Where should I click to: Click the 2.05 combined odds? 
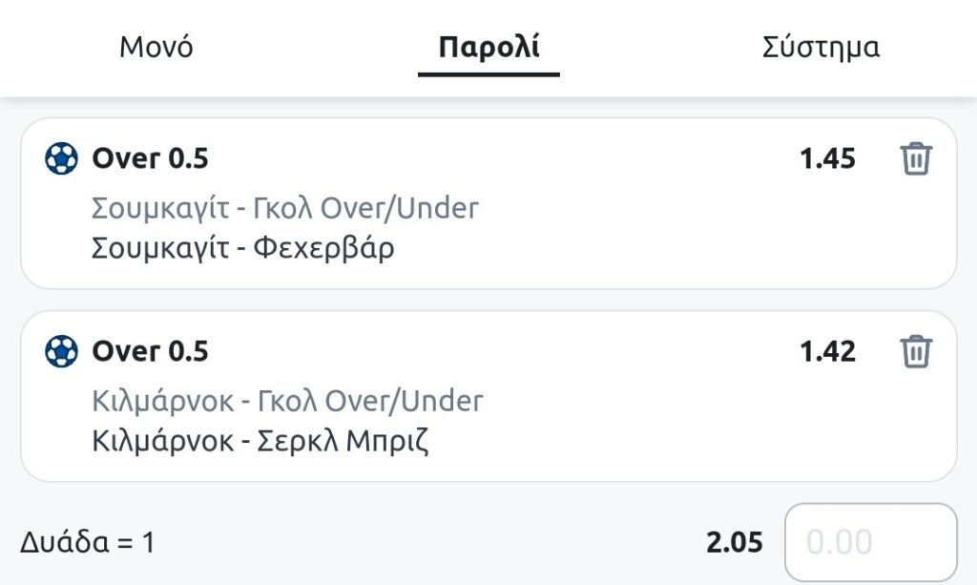coord(735,543)
